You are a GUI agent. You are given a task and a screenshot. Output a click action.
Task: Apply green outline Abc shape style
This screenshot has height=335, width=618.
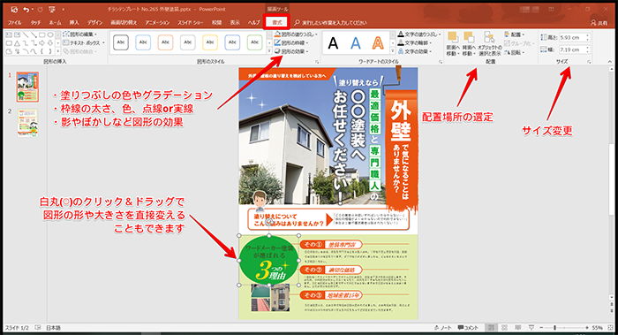(x=254, y=42)
